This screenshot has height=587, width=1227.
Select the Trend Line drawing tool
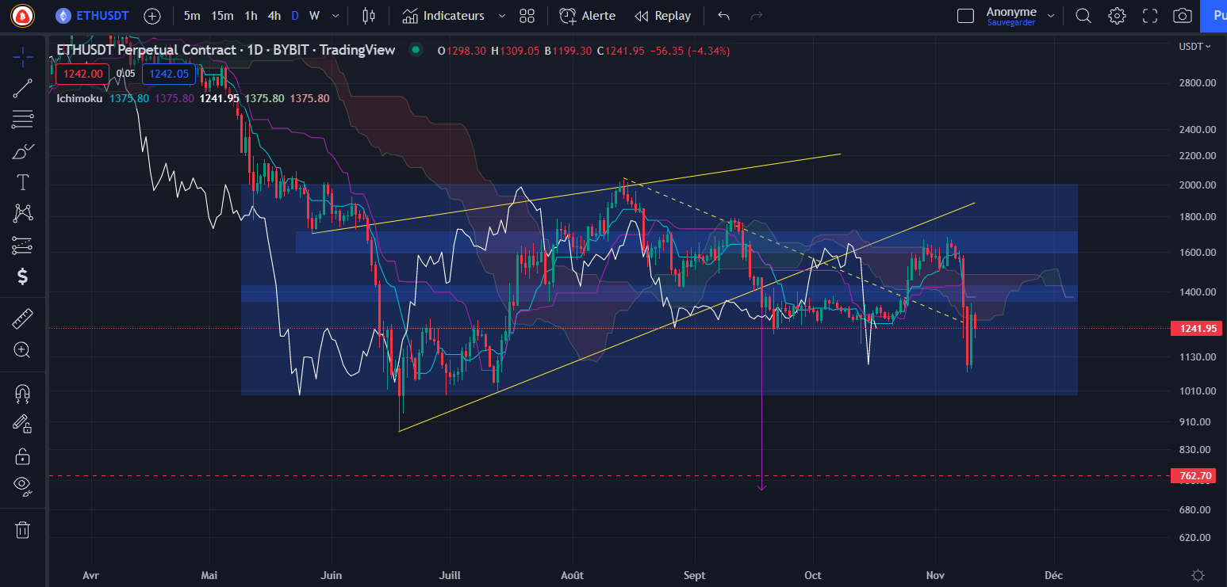[22, 89]
